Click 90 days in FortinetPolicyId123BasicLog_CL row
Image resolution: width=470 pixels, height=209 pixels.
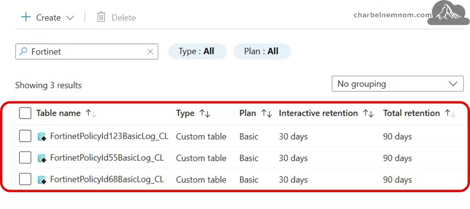pos(397,136)
